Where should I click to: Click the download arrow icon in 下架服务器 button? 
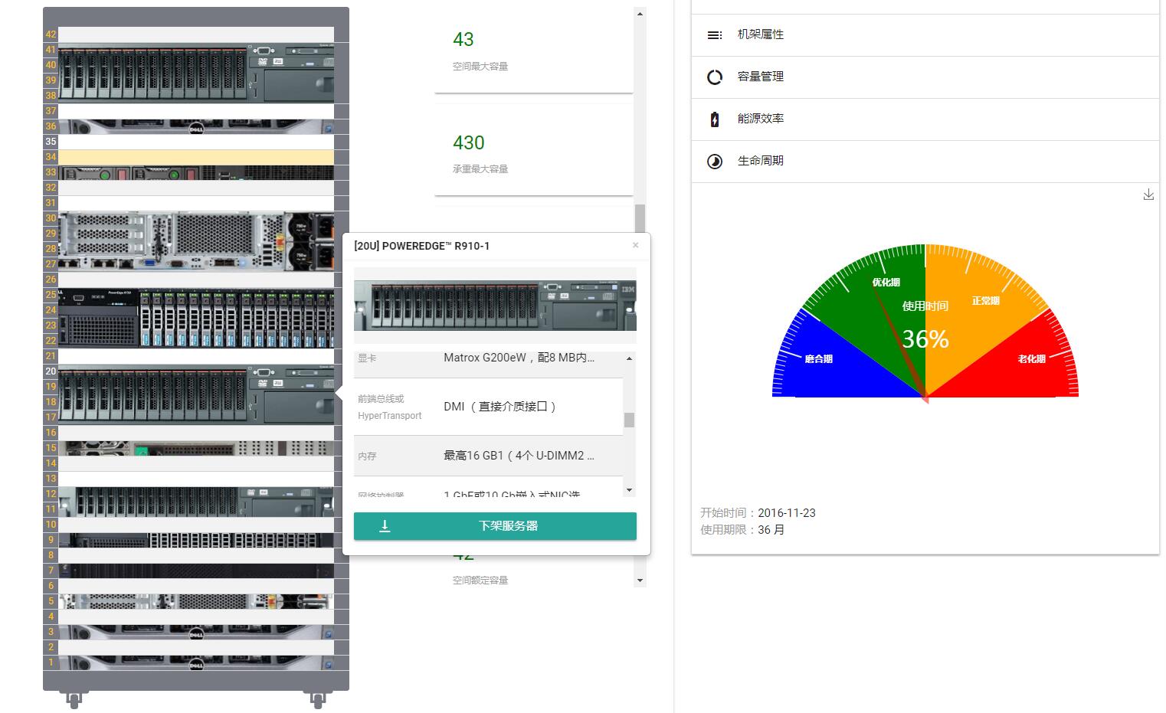tap(385, 526)
